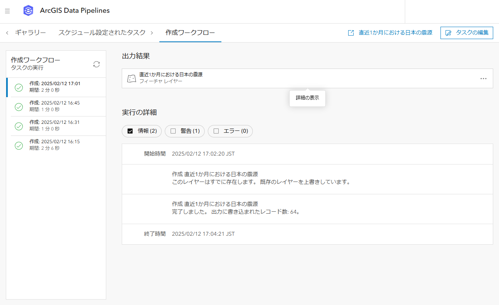This screenshot has height=305, width=499.
Task: Open the hamburger navigation menu
Action: [x=7, y=11]
